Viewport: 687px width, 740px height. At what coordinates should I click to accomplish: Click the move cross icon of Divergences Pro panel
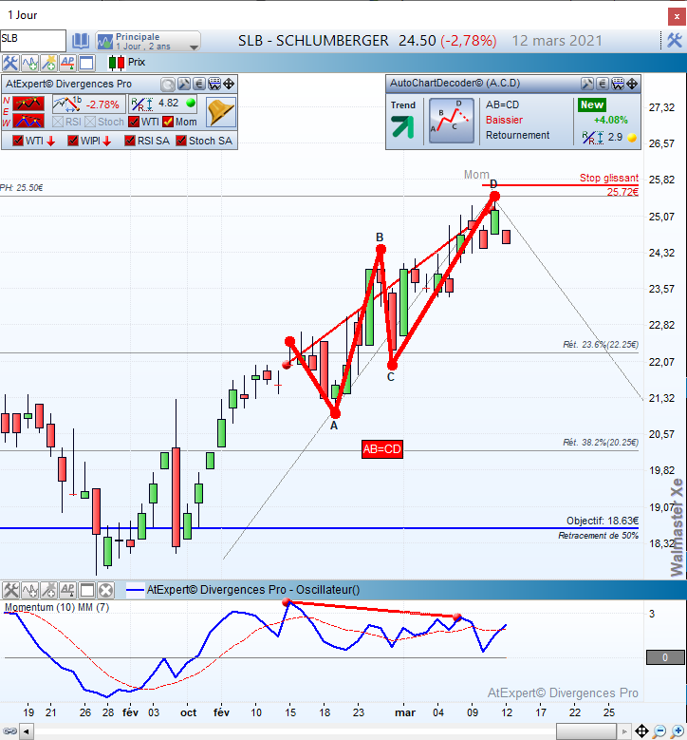pyautogui.click(x=229, y=85)
